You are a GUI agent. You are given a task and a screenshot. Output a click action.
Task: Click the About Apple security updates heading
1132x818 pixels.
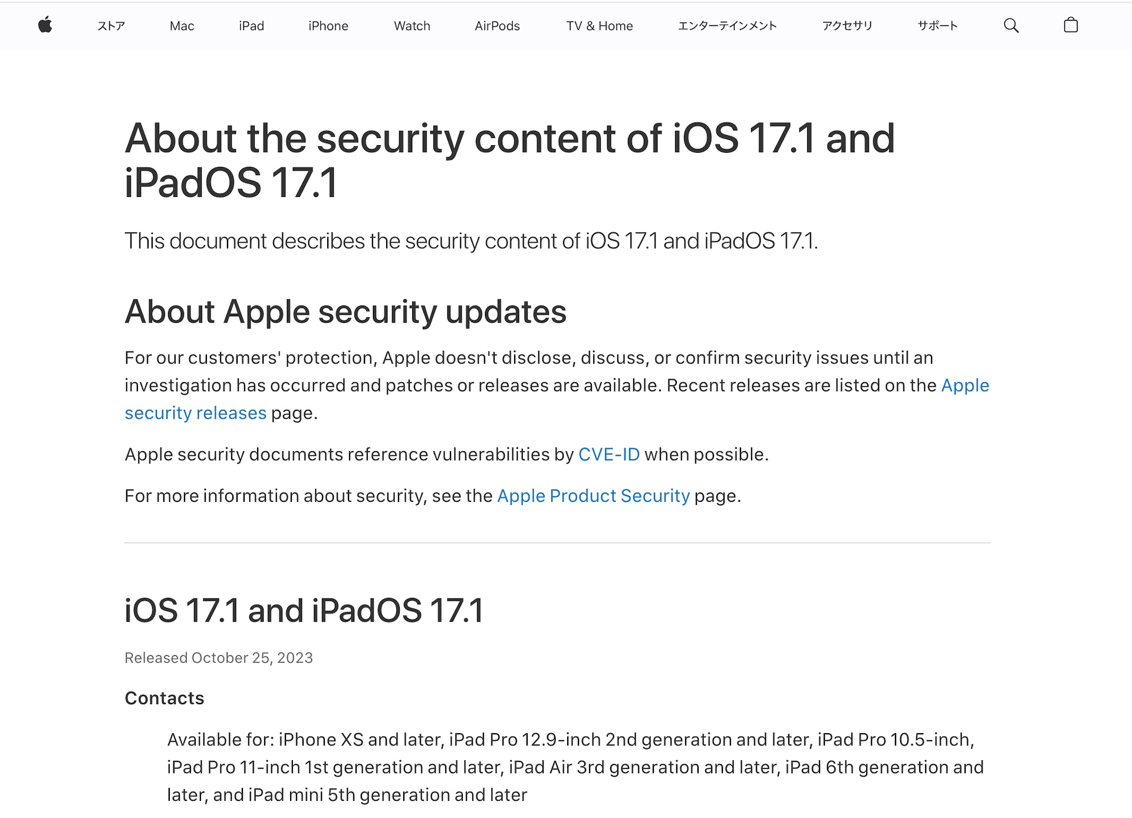click(x=345, y=311)
